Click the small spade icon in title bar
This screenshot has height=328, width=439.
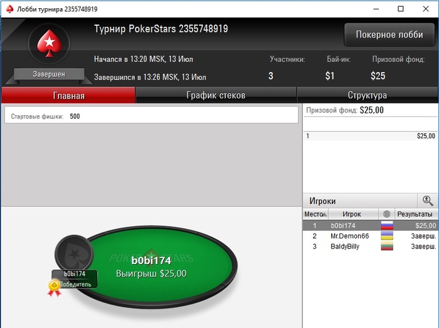click(10, 9)
